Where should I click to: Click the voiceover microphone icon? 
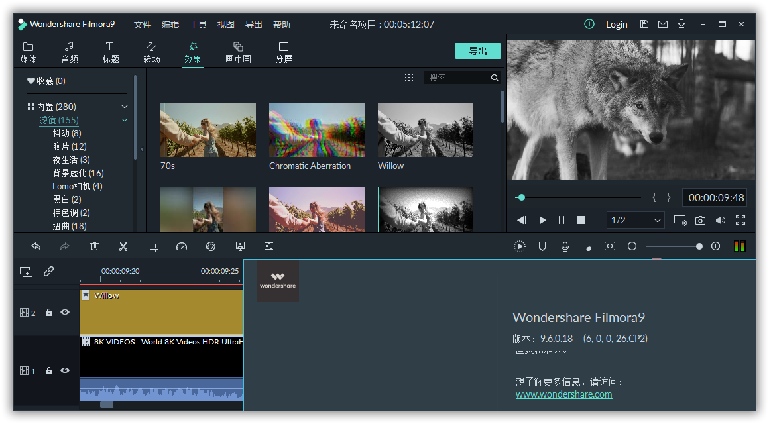(x=565, y=246)
